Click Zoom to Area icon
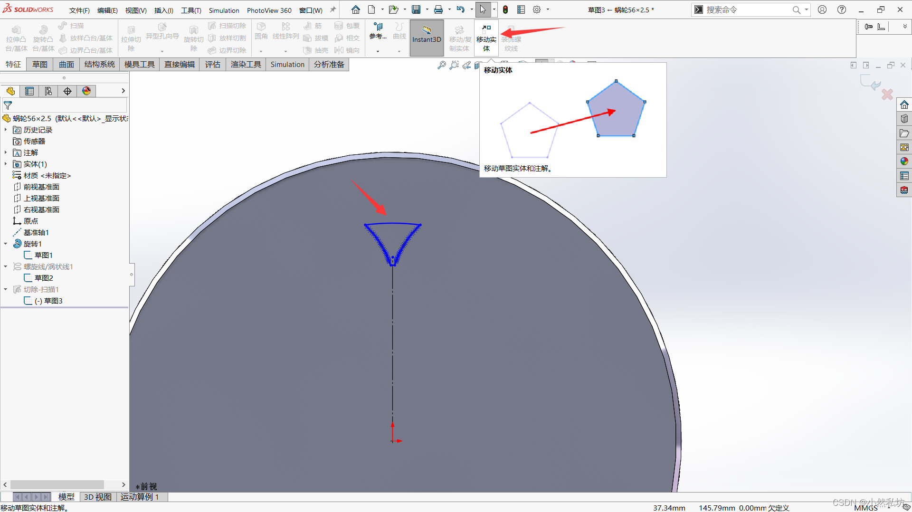912x512 pixels. pos(455,65)
